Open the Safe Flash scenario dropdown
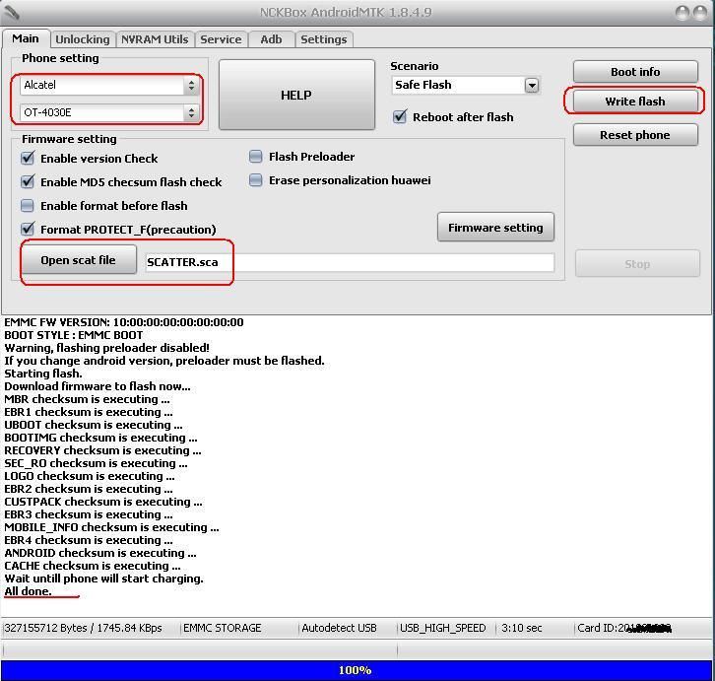The height and width of the screenshot is (681, 715). [532, 86]
